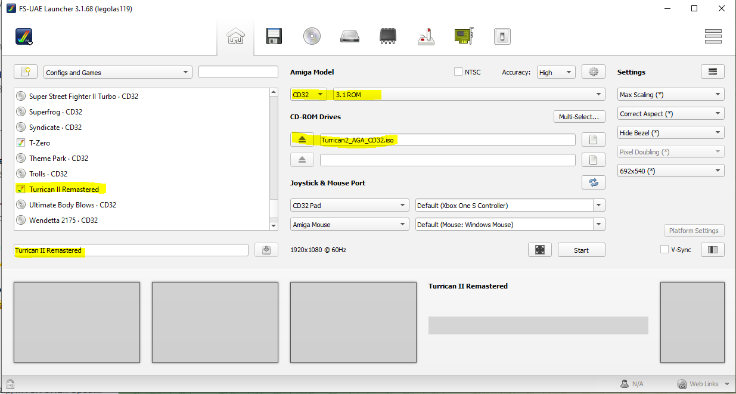Viewport: 736px width, 394px height.
Task: Save the configuration with the save icon
Action: click(266, 250)
